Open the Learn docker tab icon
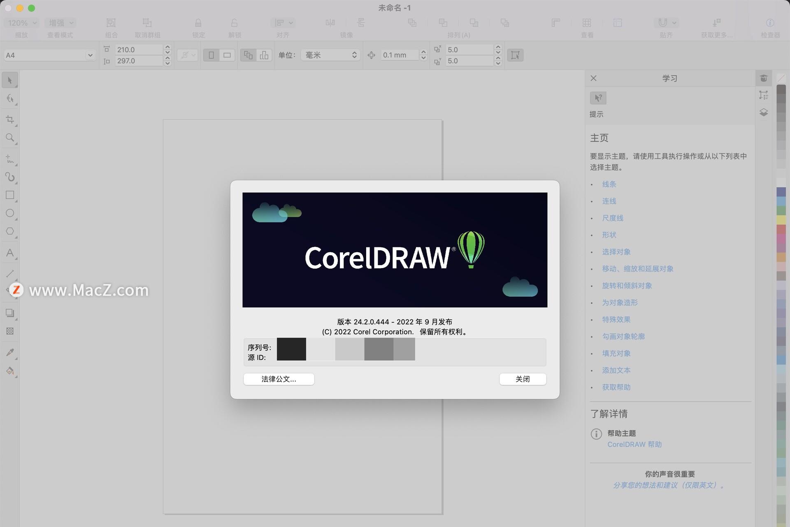The width and height of the screenshot is (790, 527). [x=764, y=78]
